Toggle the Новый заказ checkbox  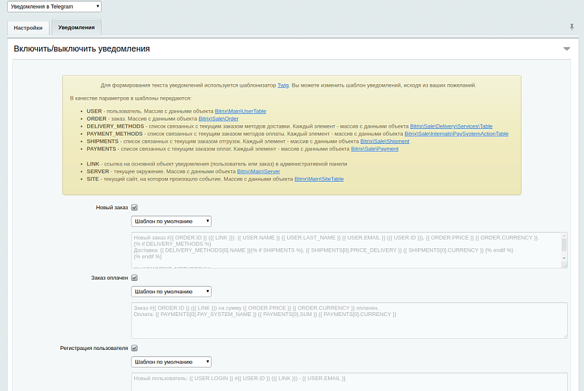point(135,207)
